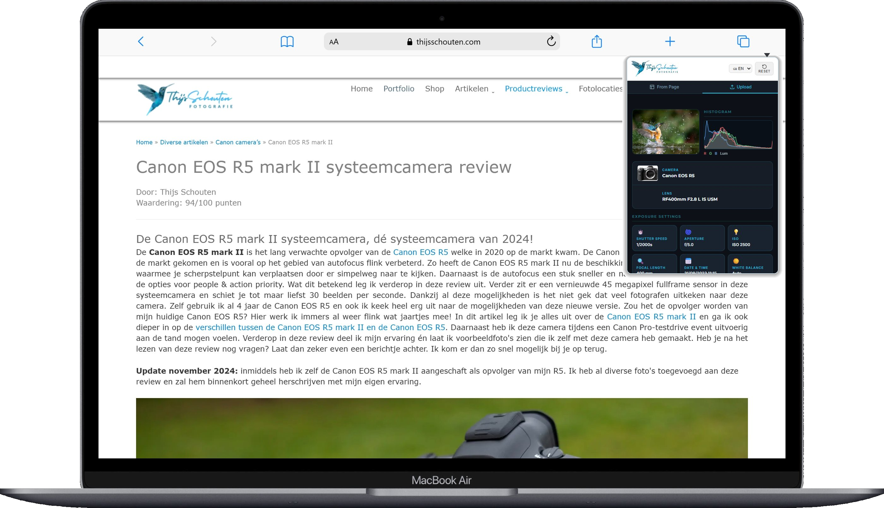Click the ISO lightbulb icon
Screen dimensions: 884x508
[736, 232]
